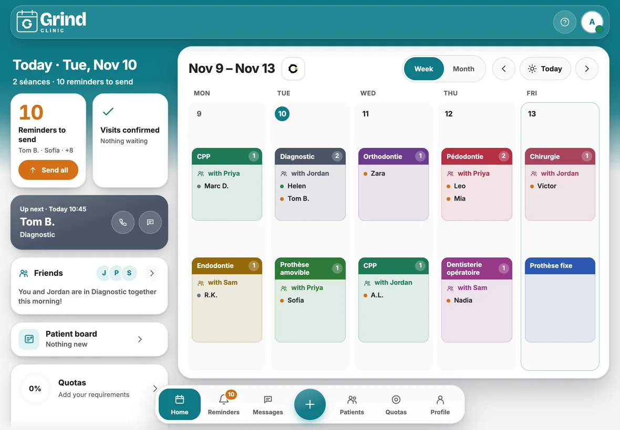Open the Home tab
The image size is (620, 430).
180,404
